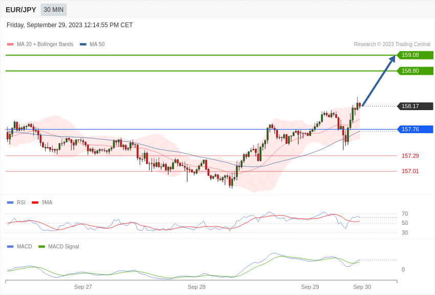The image size is (435, 295).
Task: Click the 9MA legend label
Action: (47, 203)
